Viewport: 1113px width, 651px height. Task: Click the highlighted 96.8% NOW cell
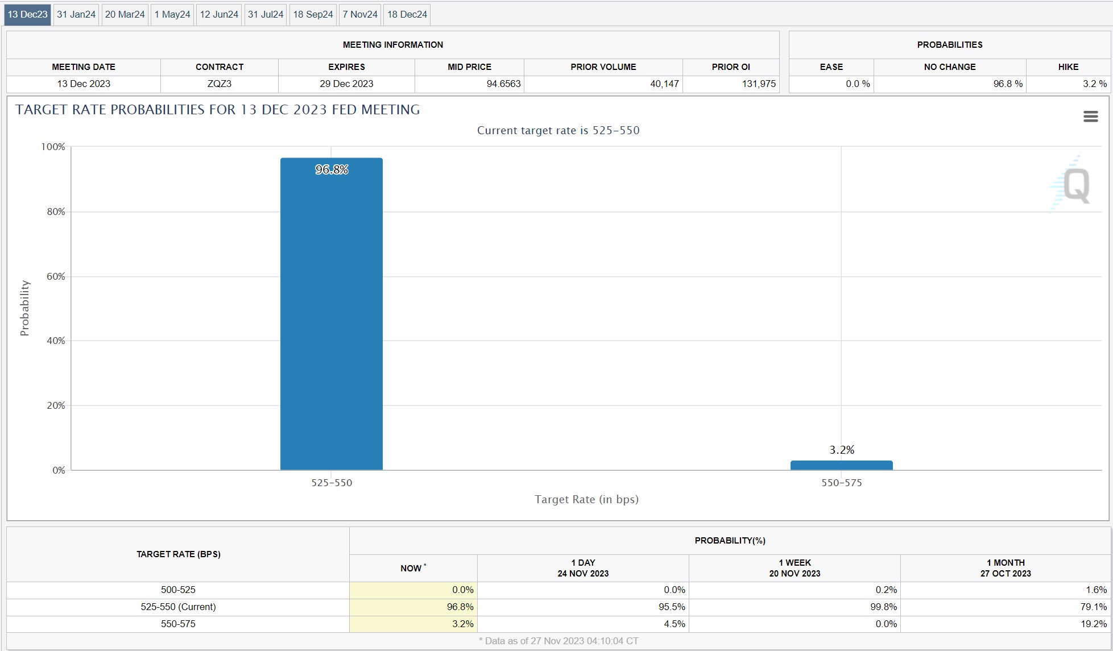(x=413, y=607)
